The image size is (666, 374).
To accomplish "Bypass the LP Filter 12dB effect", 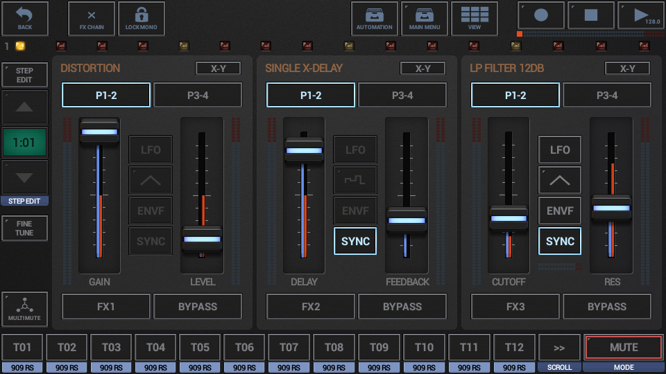I will (x=607, y=306).
